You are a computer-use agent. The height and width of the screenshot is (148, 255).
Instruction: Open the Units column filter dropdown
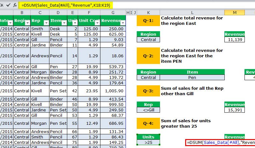tap(75, 23)
